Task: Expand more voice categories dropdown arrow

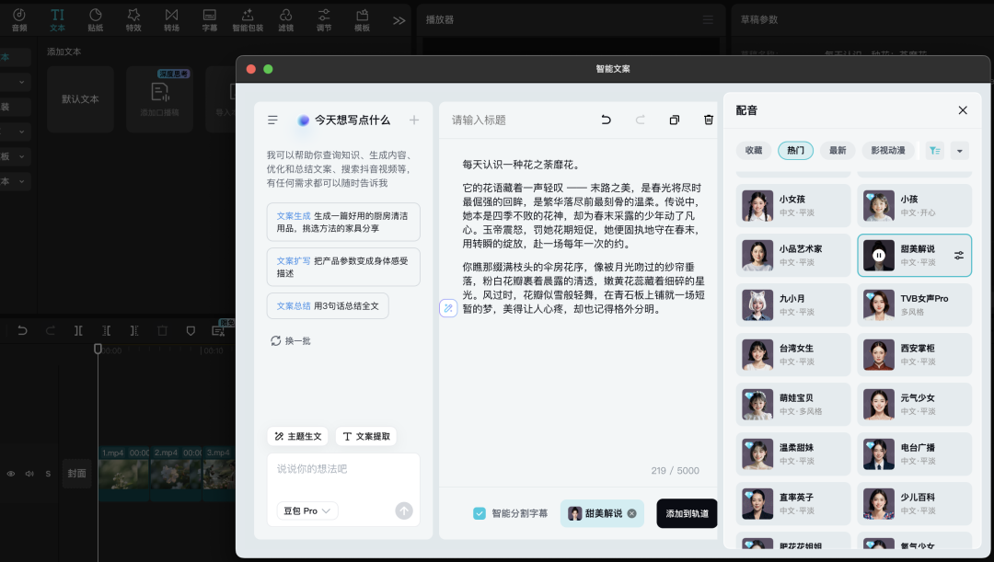Action: coord(960,151)
